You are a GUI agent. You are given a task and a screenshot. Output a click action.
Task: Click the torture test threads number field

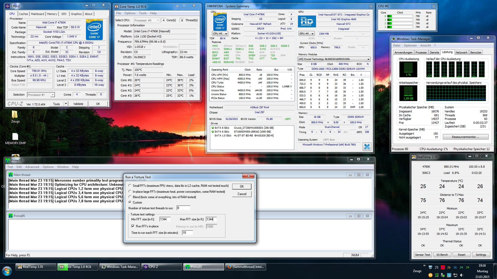pyautogui.click(x=183, y=208)
